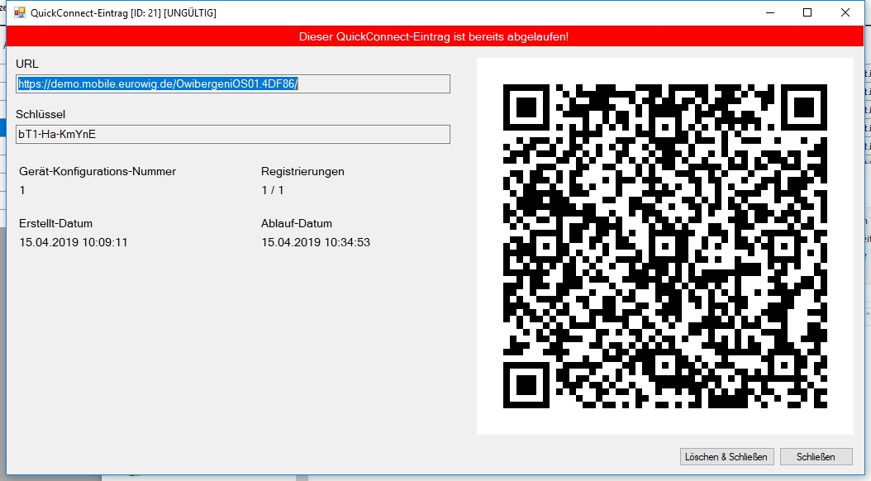Click the QuickConnect app icon in title bar
Image resolution: width=871 pixels, height=481 pixels.
[19, 12]
